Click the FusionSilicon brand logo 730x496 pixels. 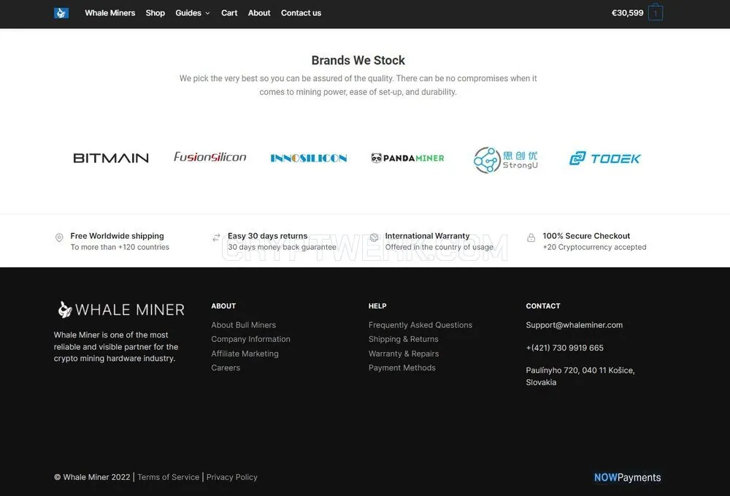click(x=210, y=157)
